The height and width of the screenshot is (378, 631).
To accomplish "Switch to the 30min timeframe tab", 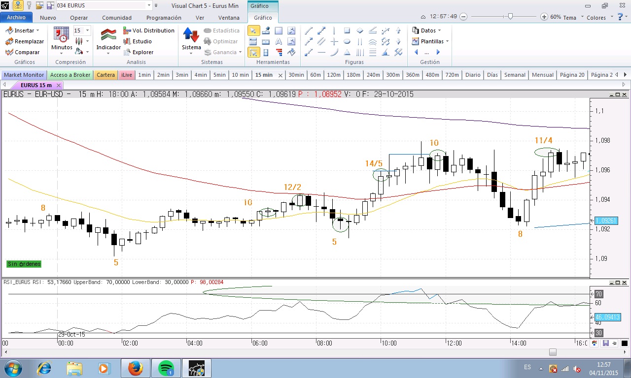I will tap(296, 75).
